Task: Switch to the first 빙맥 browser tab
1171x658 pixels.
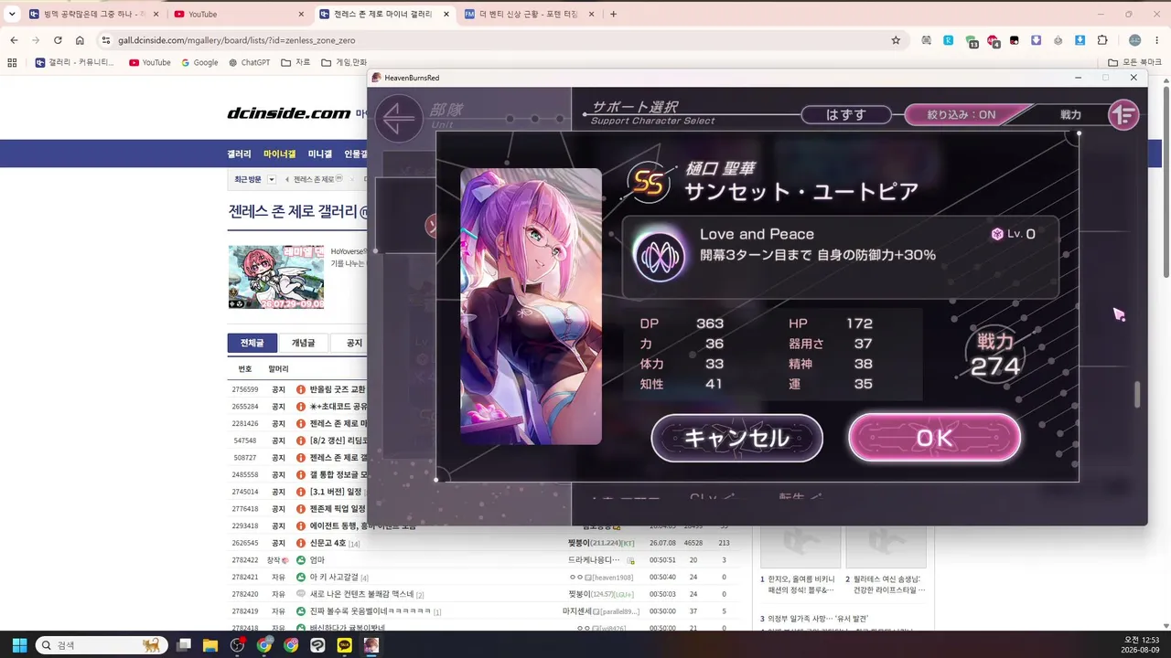Action: tap(93, 14)
